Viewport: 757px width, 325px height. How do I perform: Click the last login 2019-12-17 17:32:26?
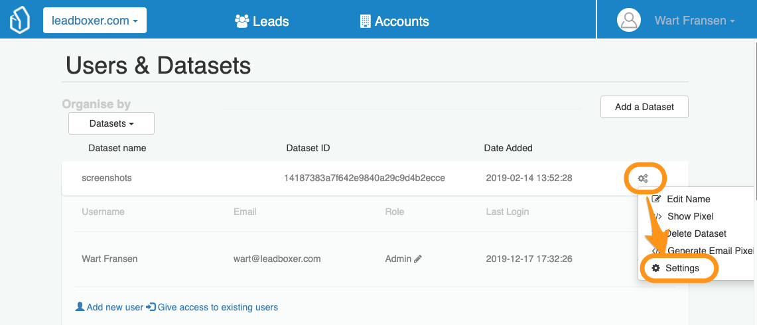529,259
